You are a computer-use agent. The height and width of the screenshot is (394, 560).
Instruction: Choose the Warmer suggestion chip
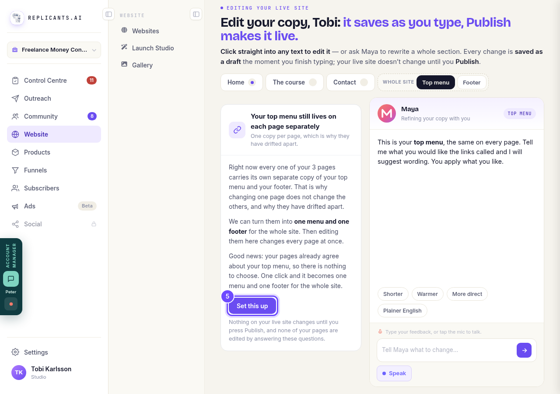[427, 294]
